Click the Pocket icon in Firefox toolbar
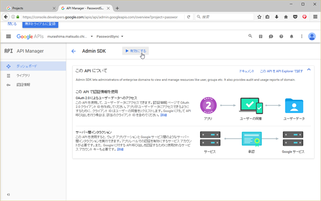Screen dimensions: 321x201 (295, 17)
